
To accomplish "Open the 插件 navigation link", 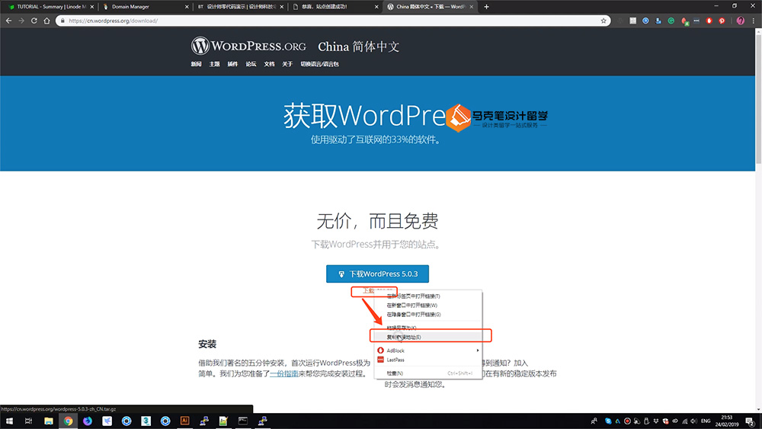I will 232,64.
